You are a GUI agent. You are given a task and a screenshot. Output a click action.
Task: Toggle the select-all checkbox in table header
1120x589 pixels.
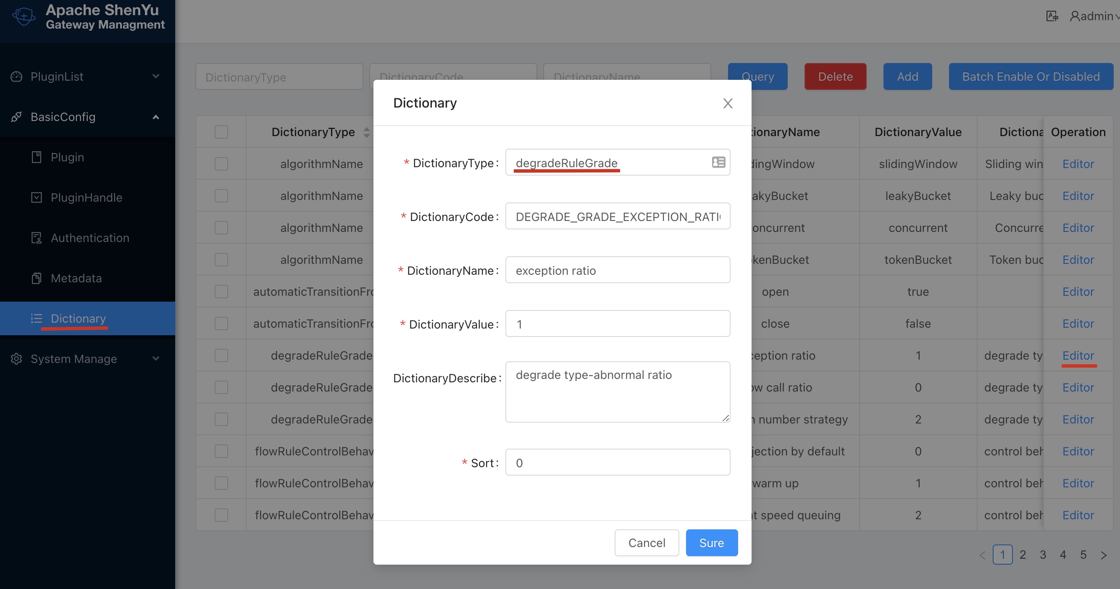pyautogui.click(x=221, y=132)
